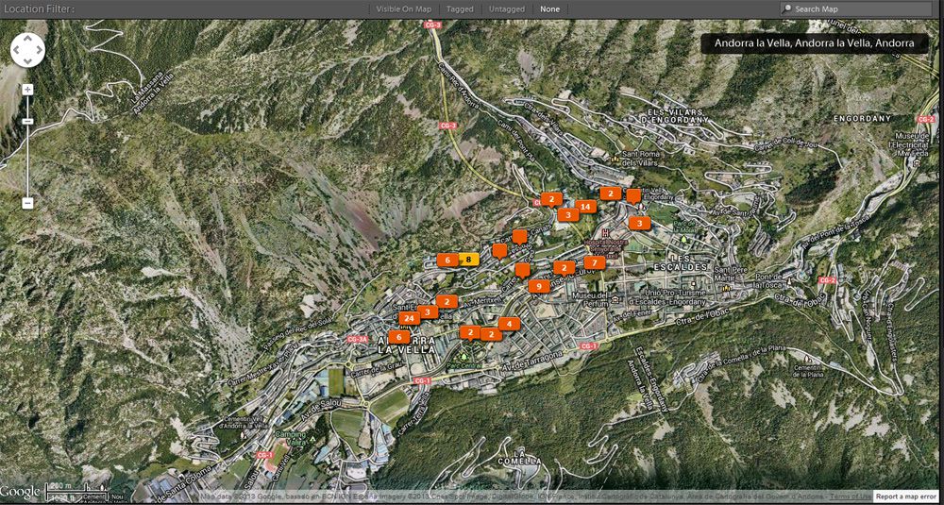This screenshot has height=505, width=944.
Task: Set the location filter to None
Action: coord(549,9)
